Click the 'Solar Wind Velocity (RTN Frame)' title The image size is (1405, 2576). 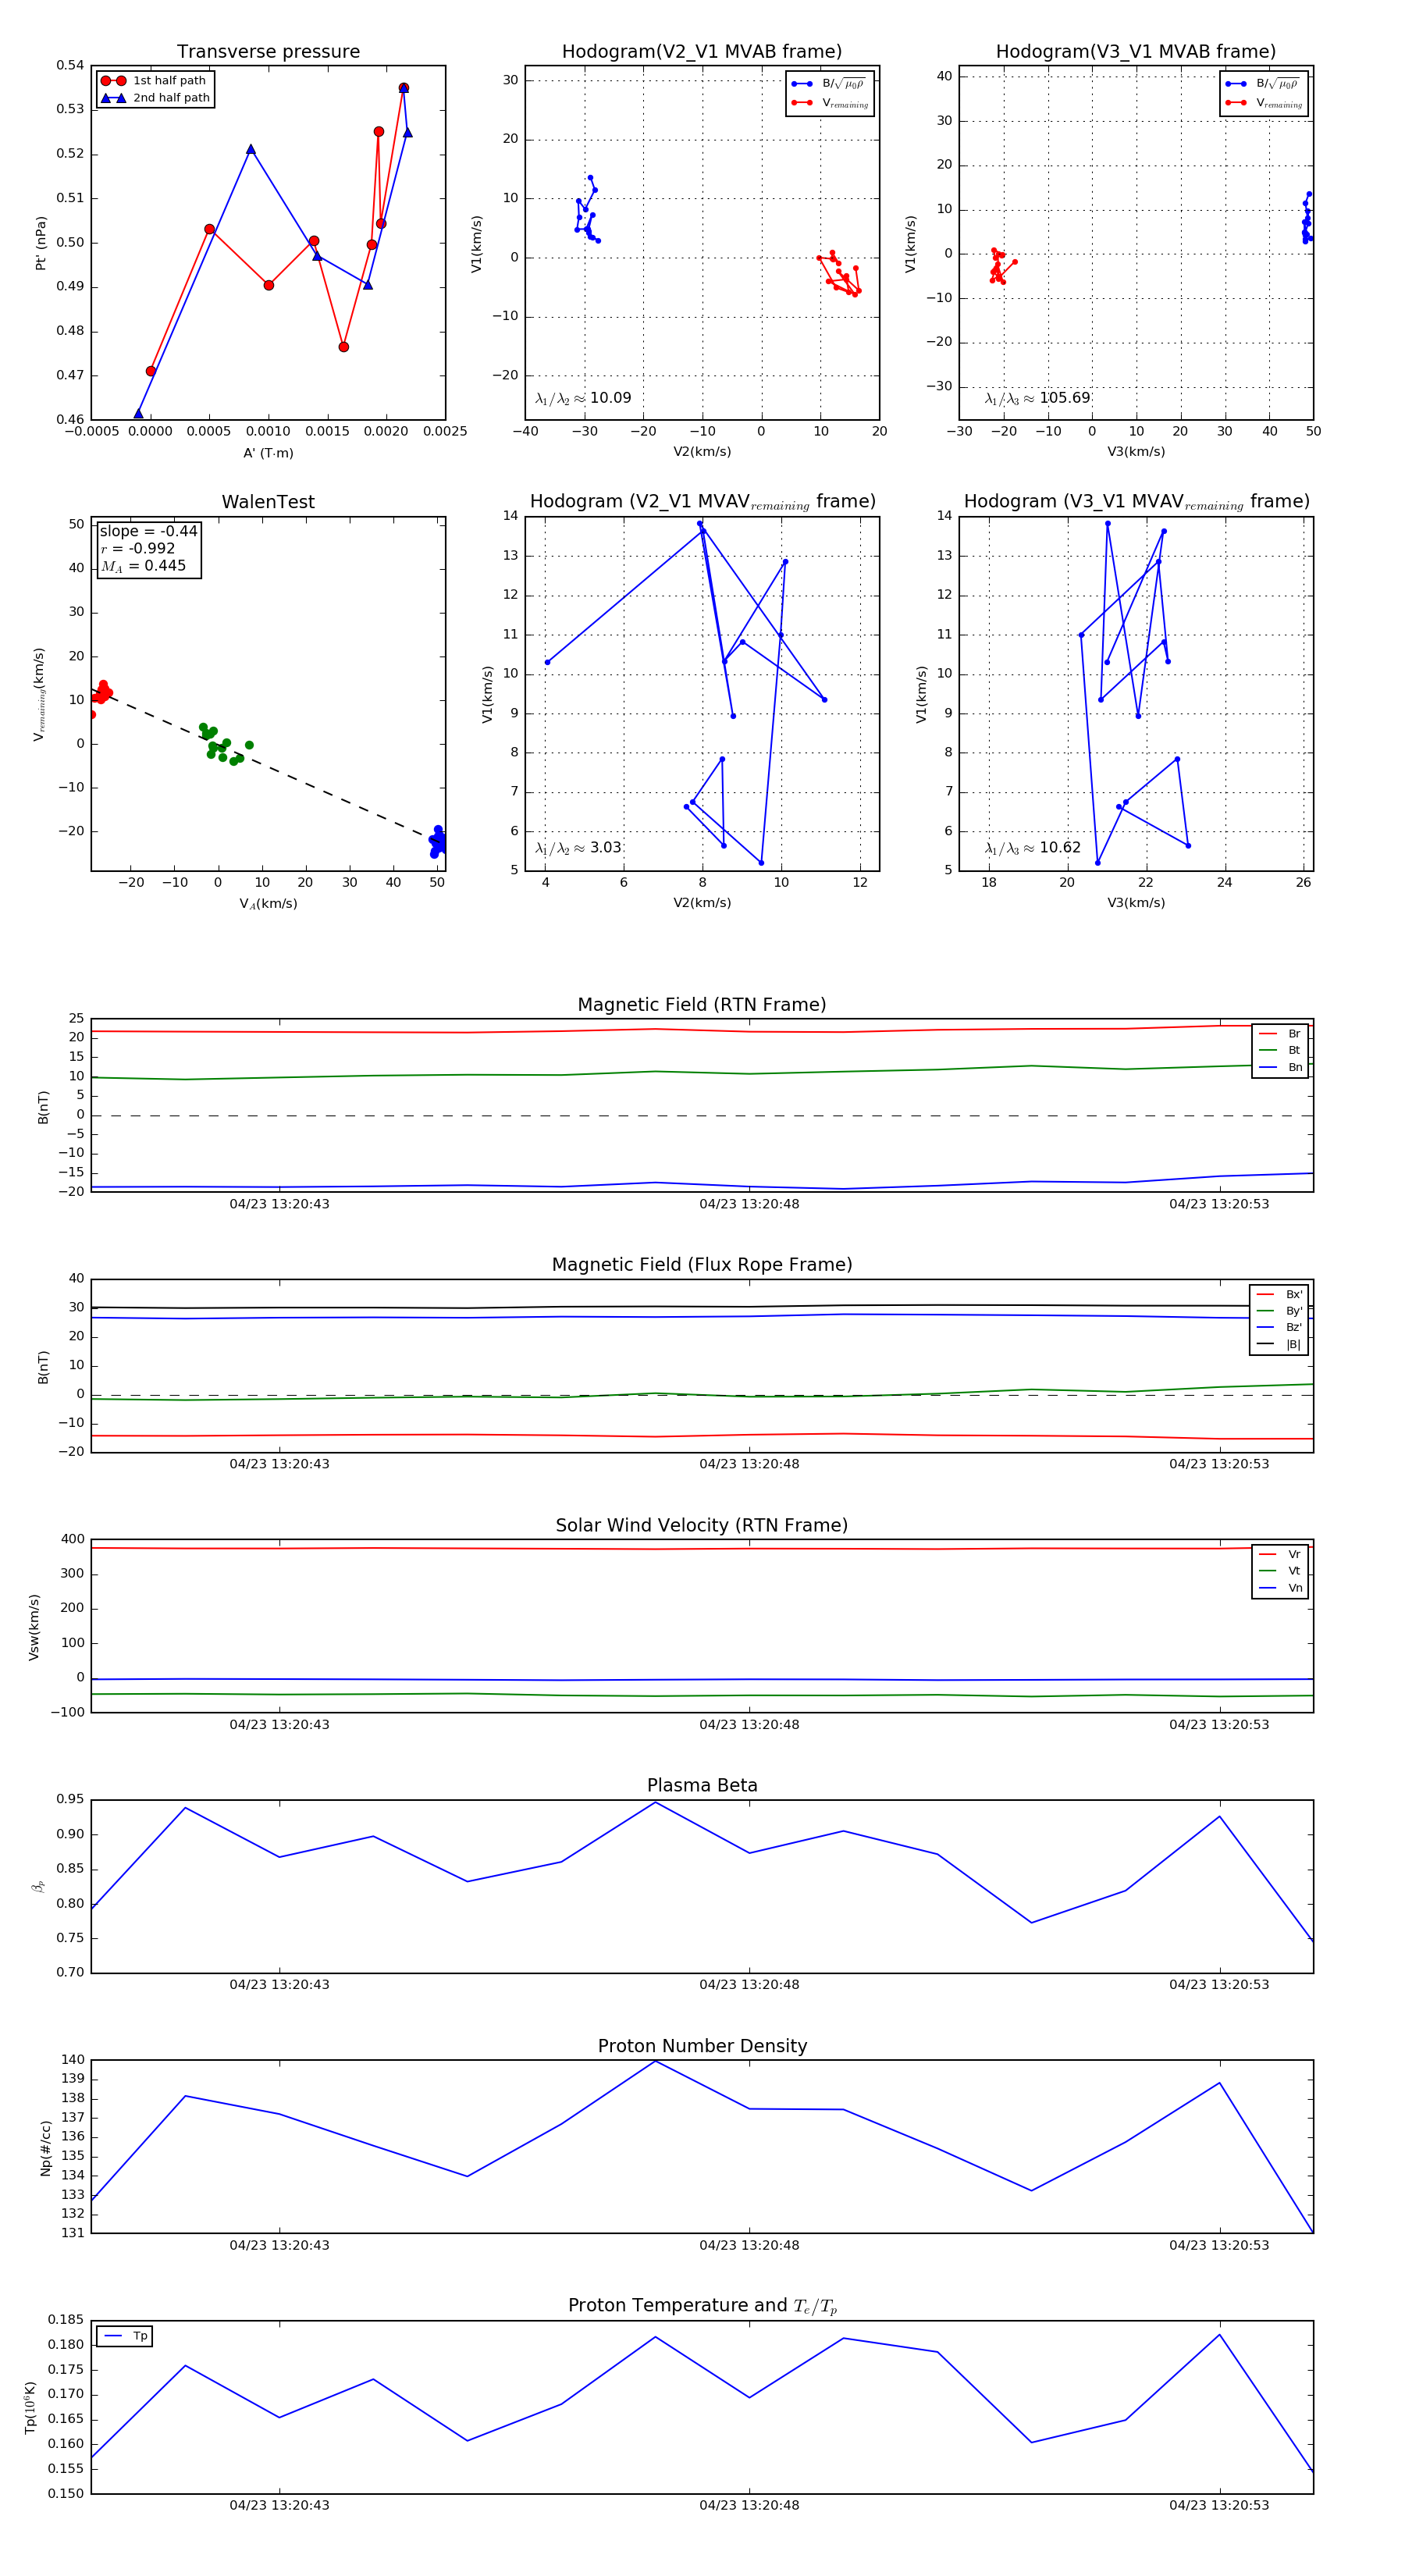(702, 1525)
